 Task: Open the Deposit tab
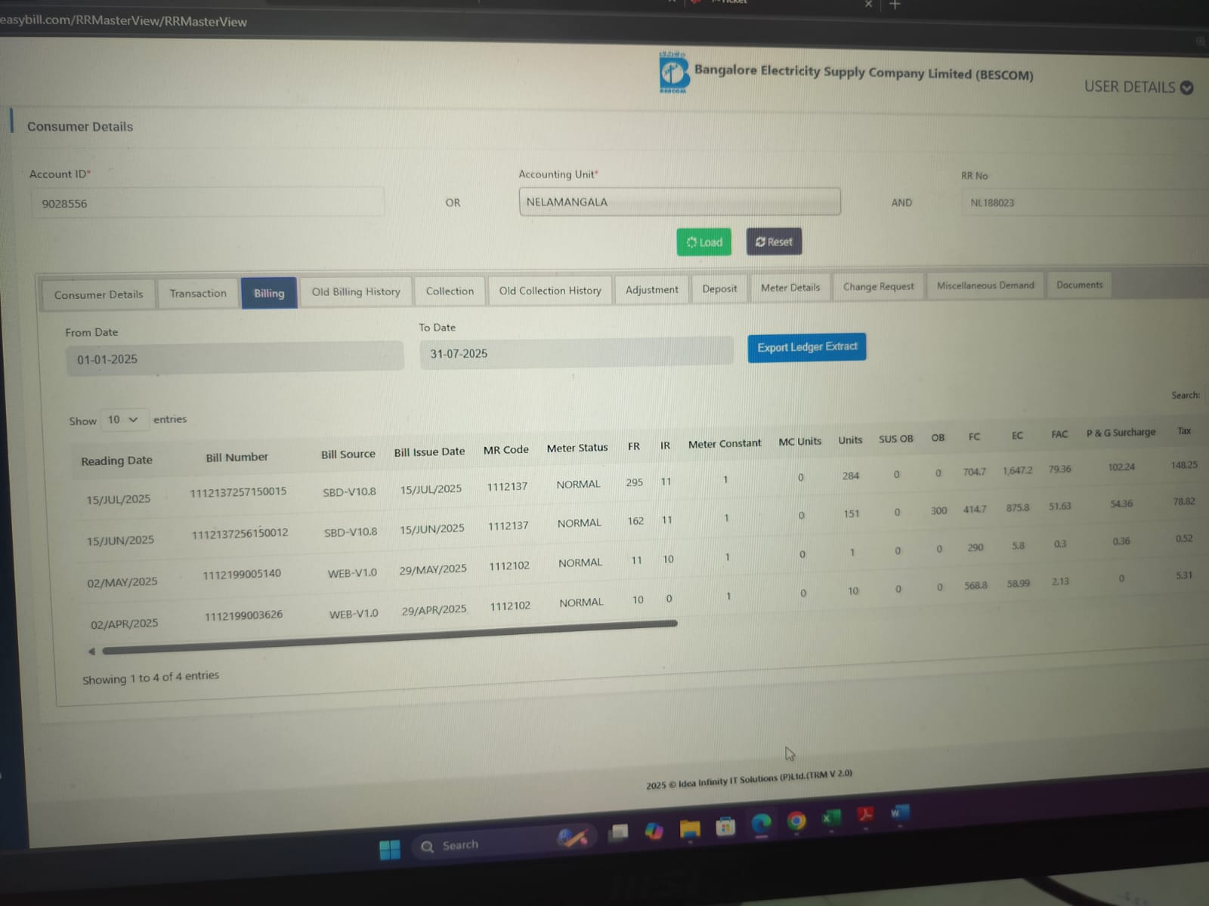coord(719,288)
